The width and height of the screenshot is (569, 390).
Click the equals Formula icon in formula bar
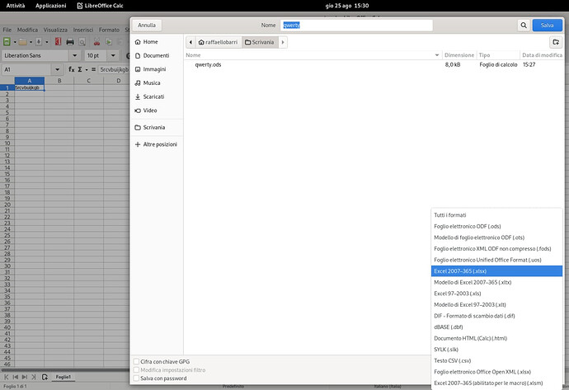pos(93,69)
